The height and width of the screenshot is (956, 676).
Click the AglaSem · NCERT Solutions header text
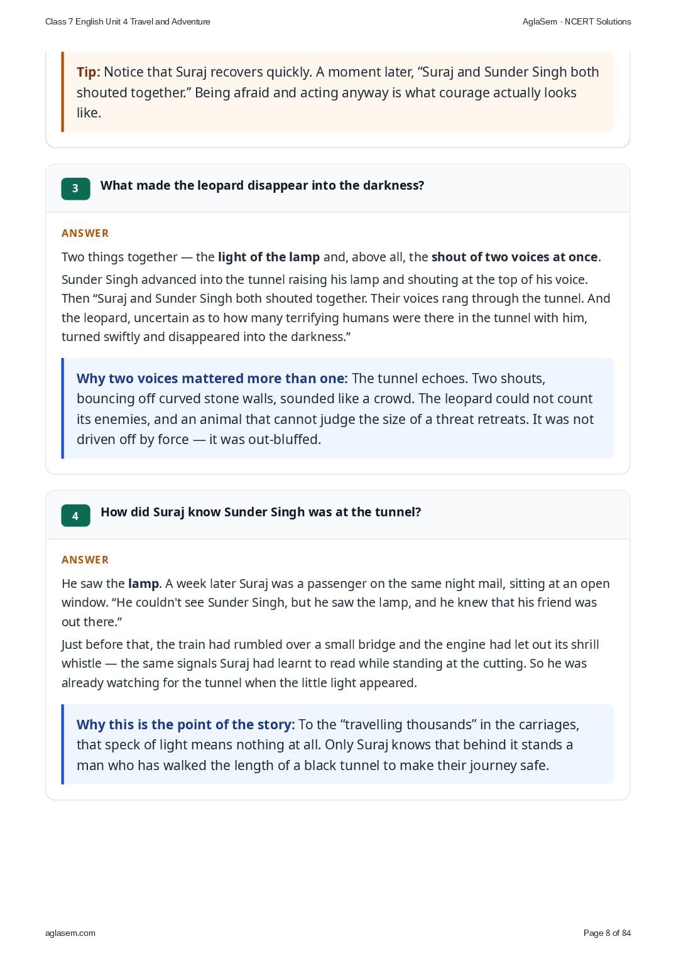pyautogui.click(x=576, y=21)
